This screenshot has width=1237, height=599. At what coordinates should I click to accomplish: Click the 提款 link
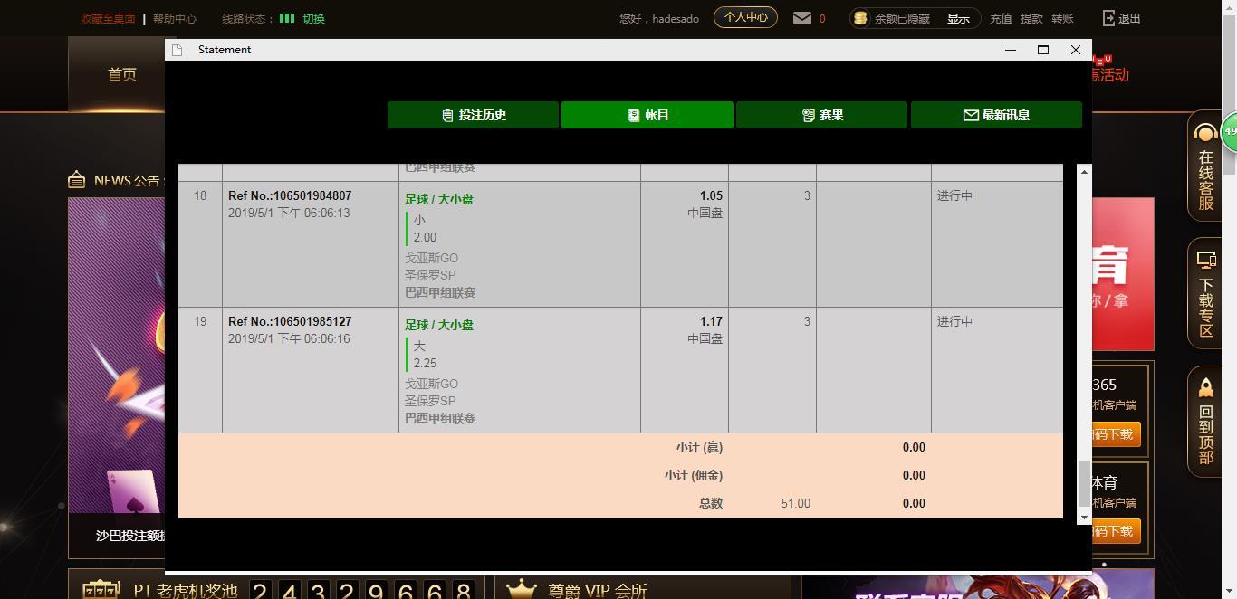point(1031,18)
